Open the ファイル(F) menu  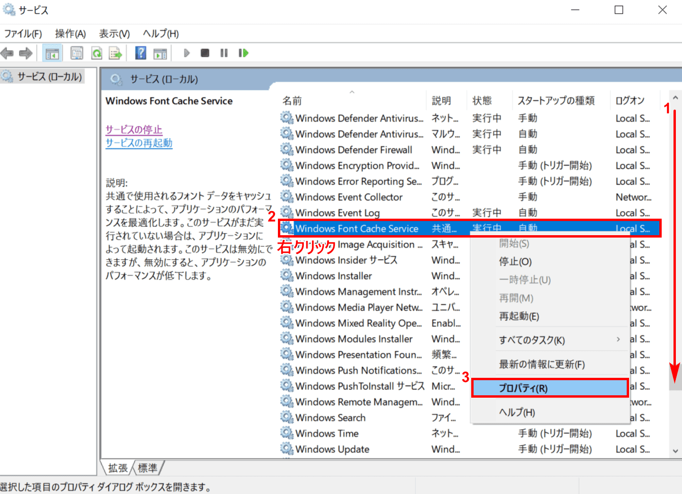point(23,34)
